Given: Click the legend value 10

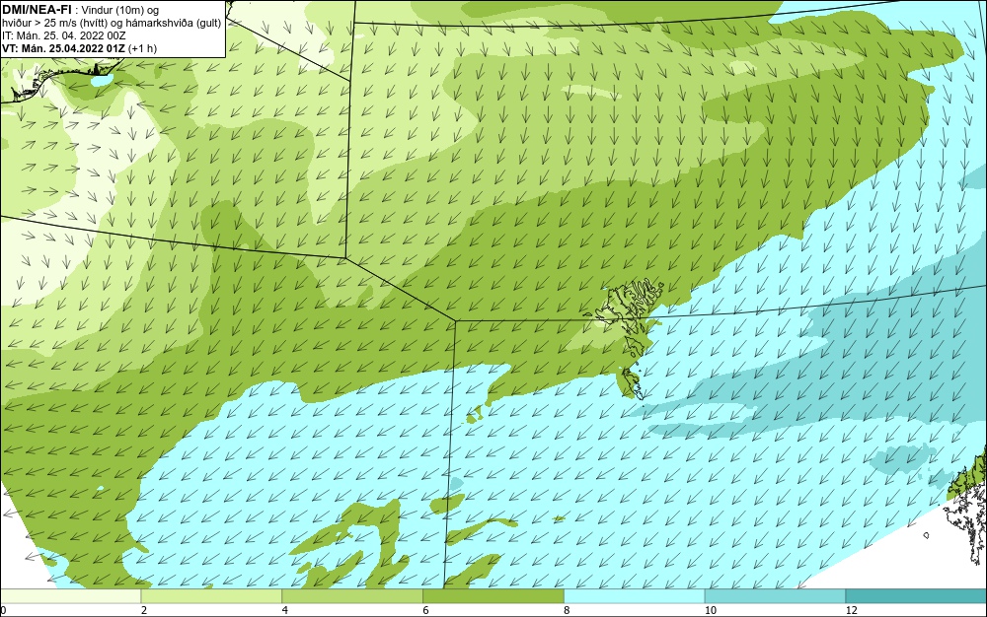Looking at the screenshot, I should tap(710, 610).
